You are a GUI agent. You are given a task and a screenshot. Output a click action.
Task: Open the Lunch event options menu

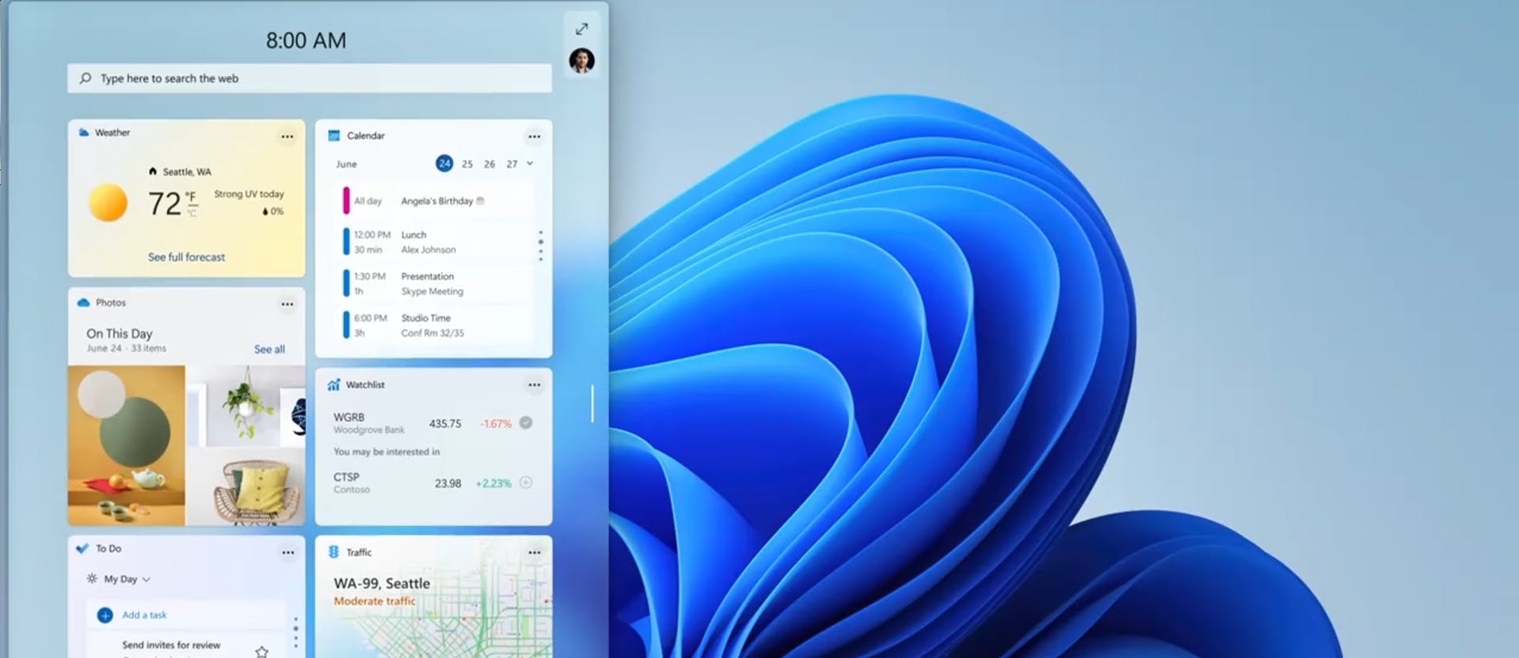tap(541, 245)
